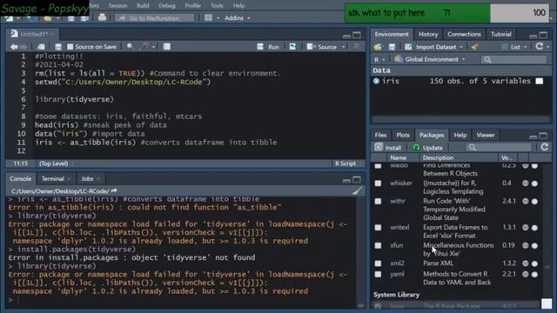Screen dimensions: 557x313
Task: Click the forward navigation arrow in the editor
Action: pyautogui.click(x=23, y=47)
